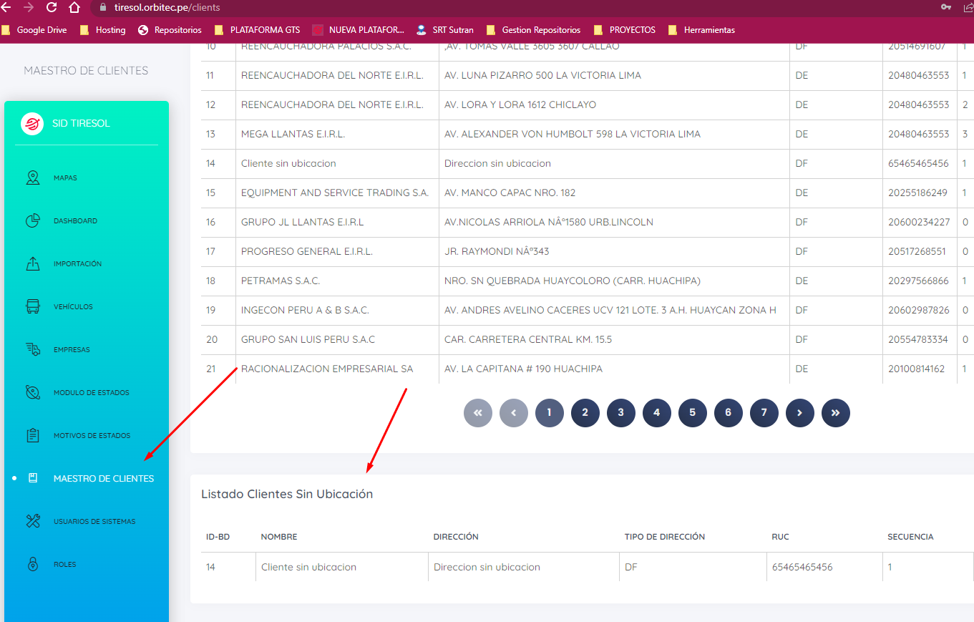Click Motivos de Estados clipboard icon
The height and width of the screenshot is (622, 974).
[x=33, y=435]
